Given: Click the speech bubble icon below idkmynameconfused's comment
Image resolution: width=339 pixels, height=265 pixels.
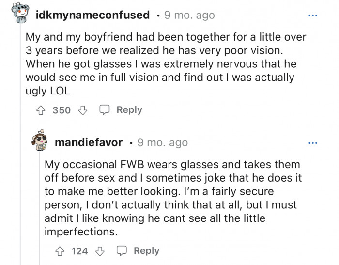Looking at the screenshot, I should 105,110.
